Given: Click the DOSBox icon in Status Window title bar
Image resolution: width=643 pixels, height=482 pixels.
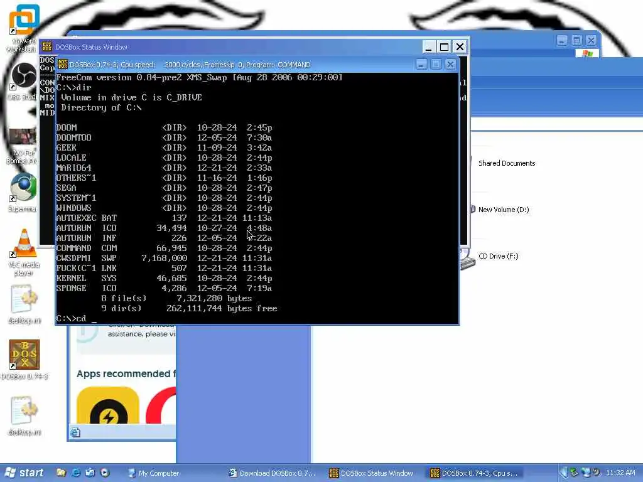Looking at the screenshot, I should point(47,46).
